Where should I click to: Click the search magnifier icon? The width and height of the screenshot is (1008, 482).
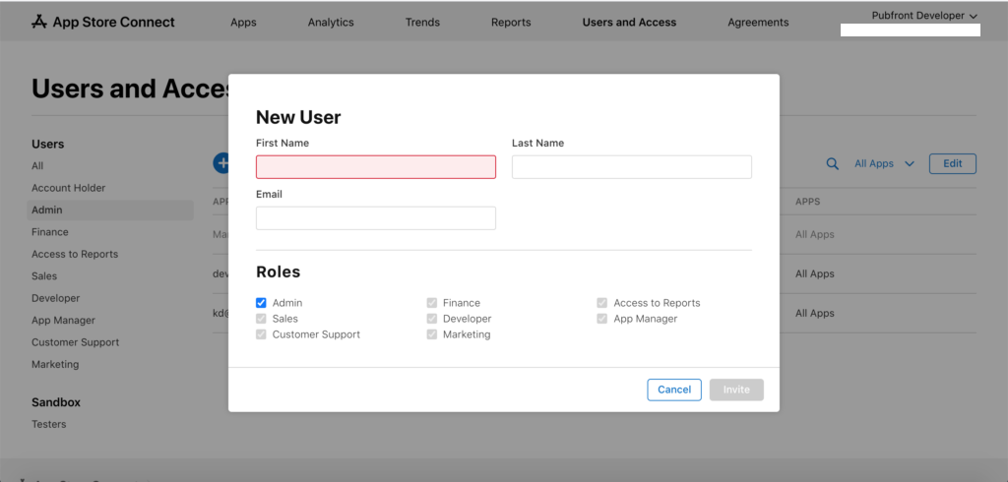[x=832, y=164]
